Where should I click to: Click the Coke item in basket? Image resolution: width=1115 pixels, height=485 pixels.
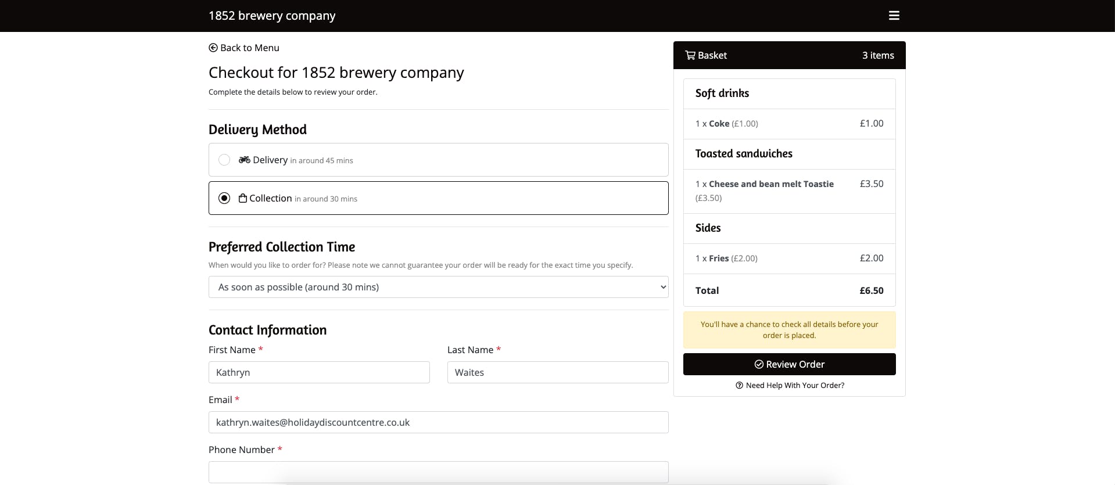click(719, 124)
